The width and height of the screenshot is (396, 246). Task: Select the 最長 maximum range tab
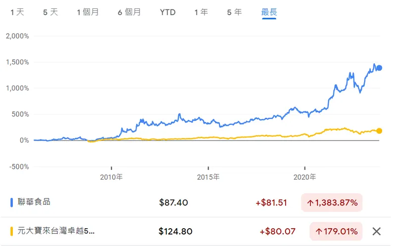269,12
